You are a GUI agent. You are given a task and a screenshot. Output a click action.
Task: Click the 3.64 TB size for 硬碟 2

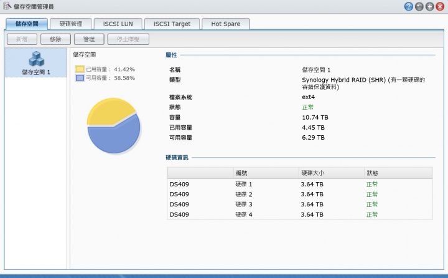[x=312, y=194]
